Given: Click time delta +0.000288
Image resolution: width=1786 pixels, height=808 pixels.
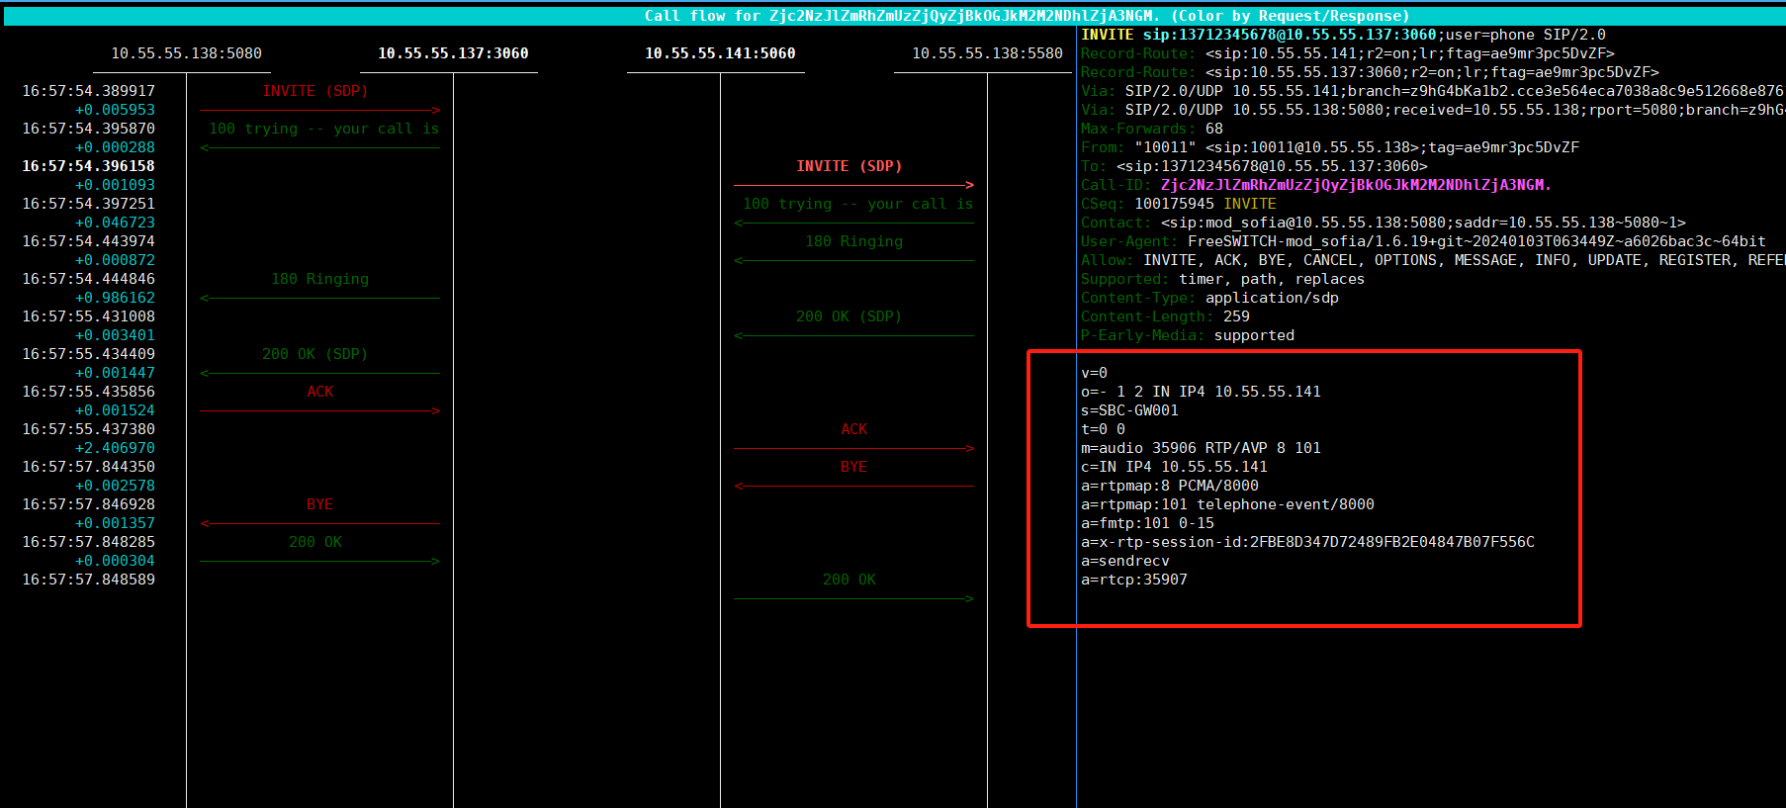Looking at the screenshot, I should [x=115, y=147].
